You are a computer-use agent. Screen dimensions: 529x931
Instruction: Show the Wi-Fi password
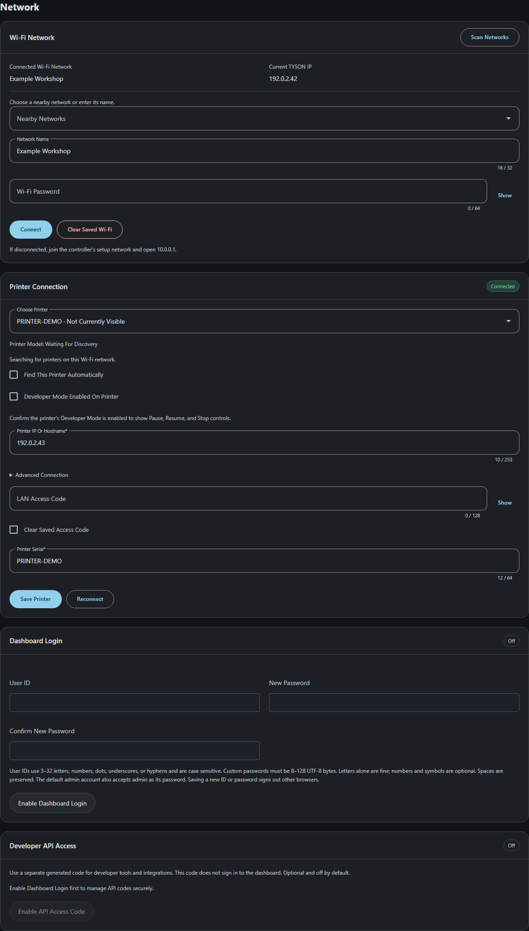[504, 195]
